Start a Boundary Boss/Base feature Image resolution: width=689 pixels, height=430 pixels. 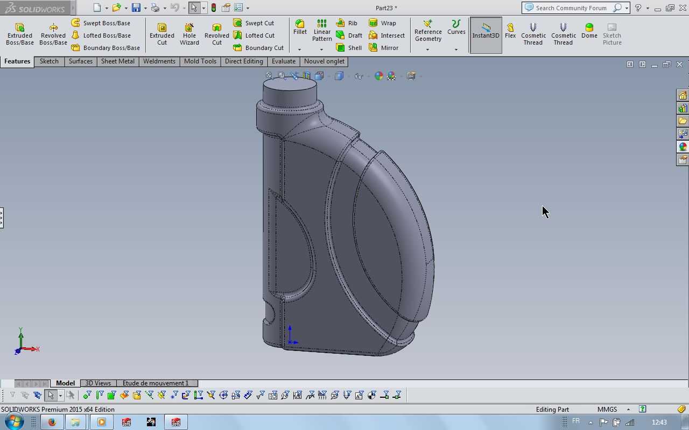pos(106,48)
